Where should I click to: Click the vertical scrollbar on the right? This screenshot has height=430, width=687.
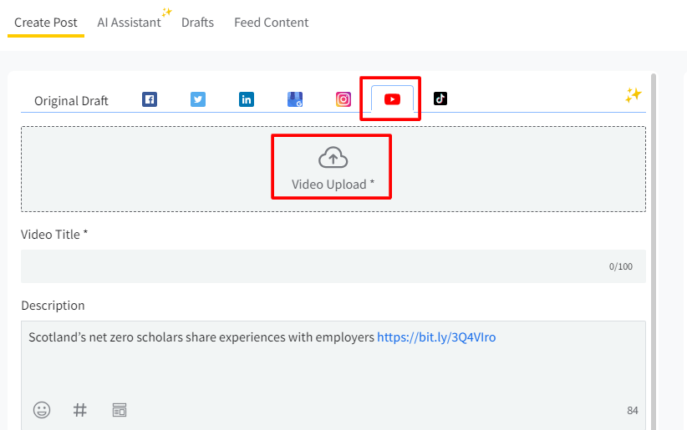coord(653,250)
